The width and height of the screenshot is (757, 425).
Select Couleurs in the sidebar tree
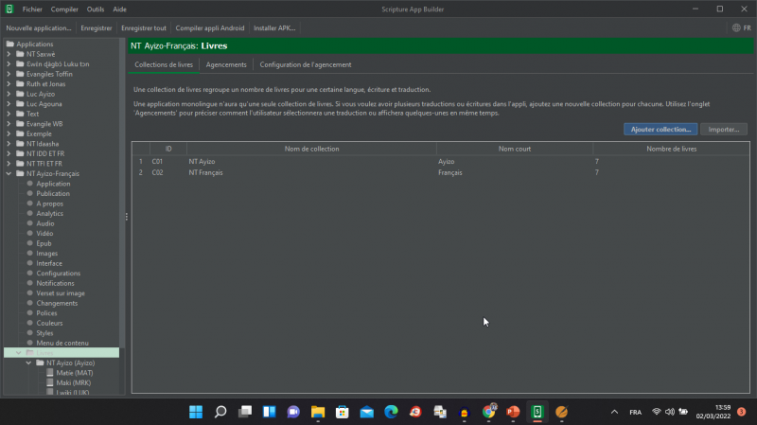click(48, 323)
